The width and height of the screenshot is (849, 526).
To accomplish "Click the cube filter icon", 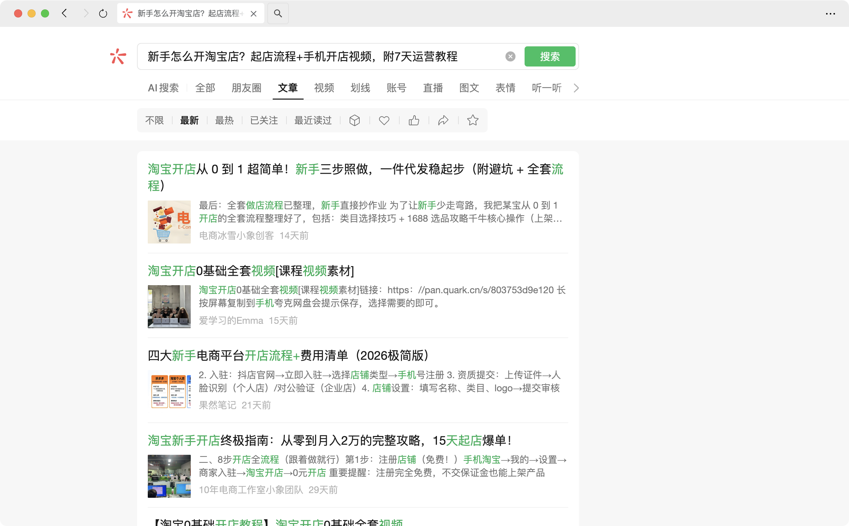I will tap(354, 120).
